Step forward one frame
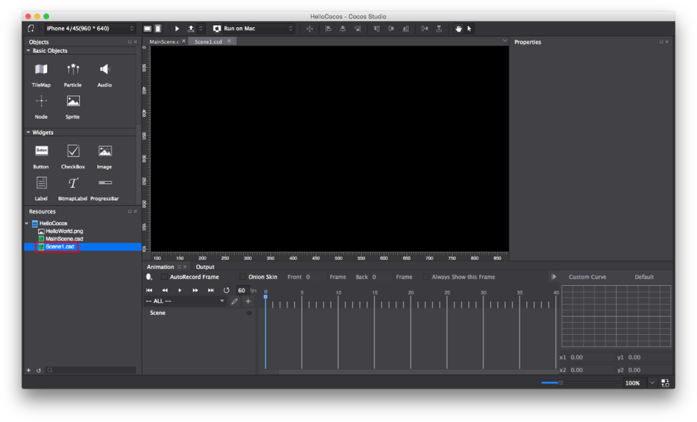 pyautogui.click(x=195, y=291)
